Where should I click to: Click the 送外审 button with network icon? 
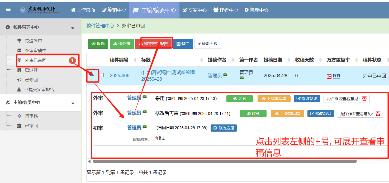[x=122, y=44]
